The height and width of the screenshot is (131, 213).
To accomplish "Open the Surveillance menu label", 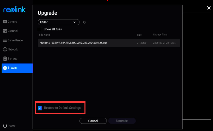I will pyautogui.click(x=15, y=40).
